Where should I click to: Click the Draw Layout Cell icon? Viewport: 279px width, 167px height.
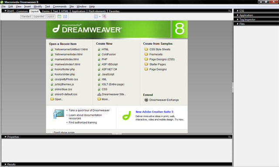click(x=65, y=16)
